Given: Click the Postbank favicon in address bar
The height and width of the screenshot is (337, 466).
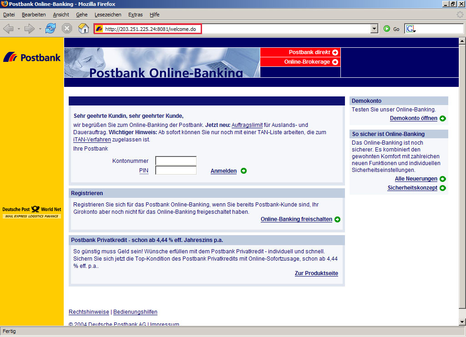Looking at the screenshot, I should [99, 29].
